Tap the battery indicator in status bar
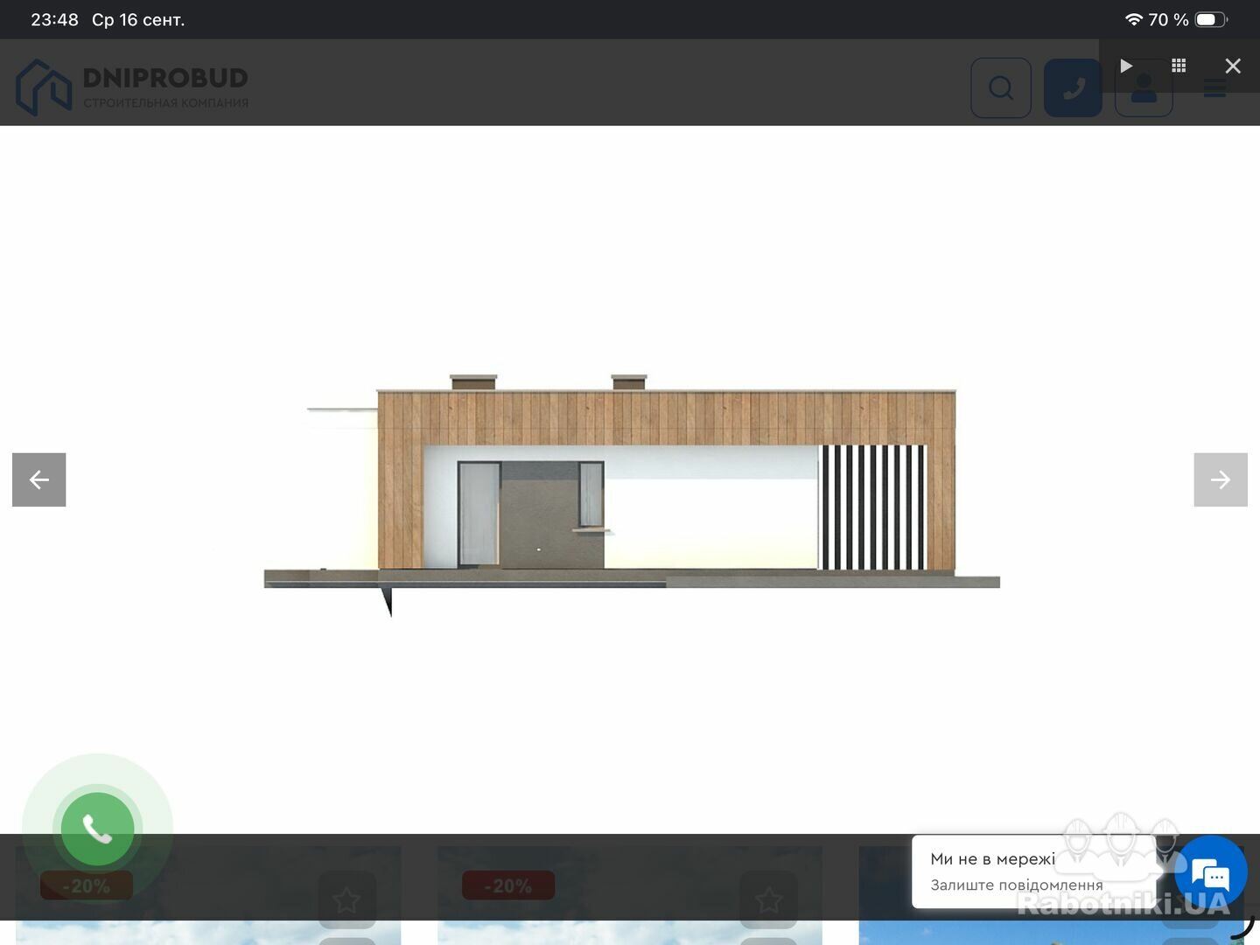1260x945 pixels. point(1212,19)
